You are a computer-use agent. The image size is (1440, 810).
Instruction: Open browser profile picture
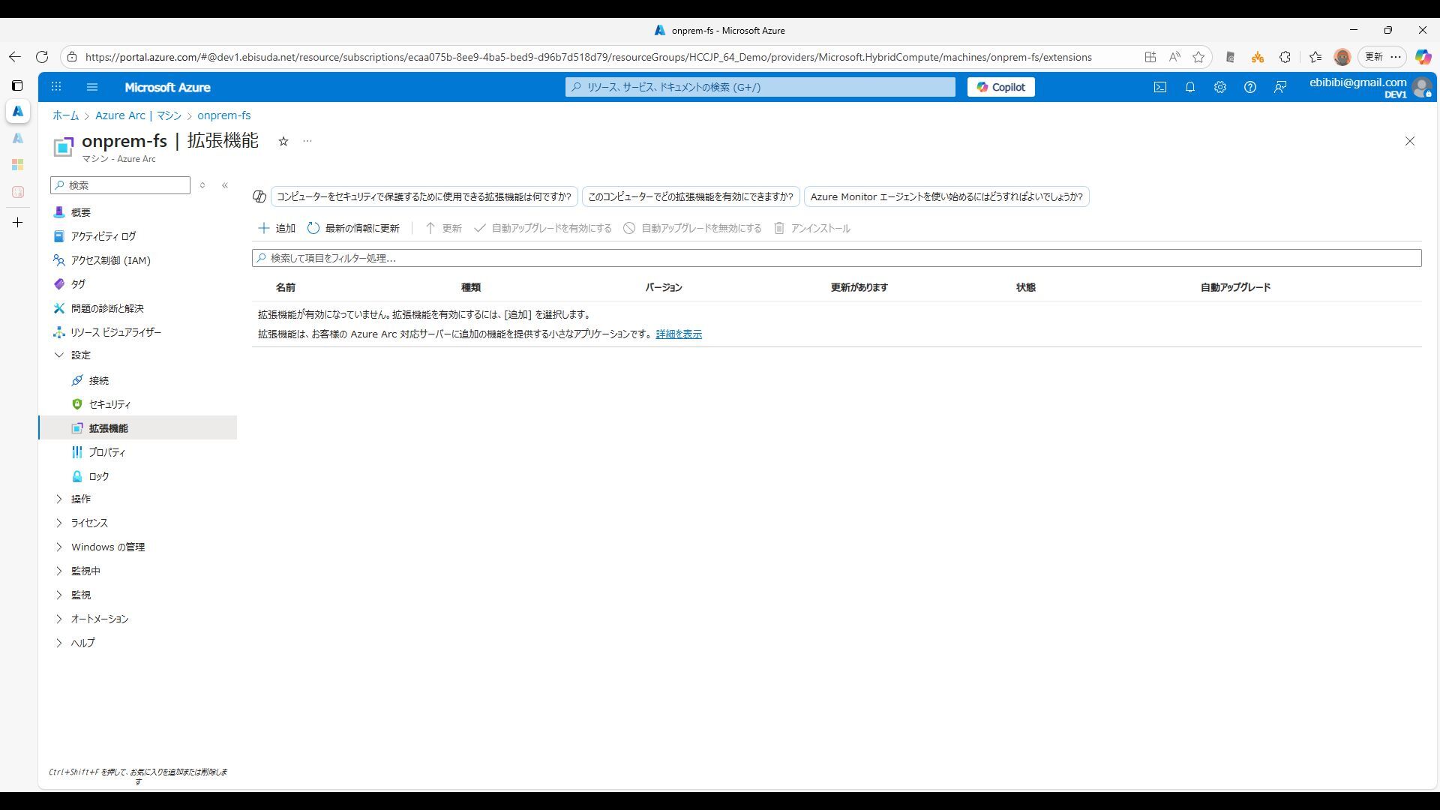1342,57
